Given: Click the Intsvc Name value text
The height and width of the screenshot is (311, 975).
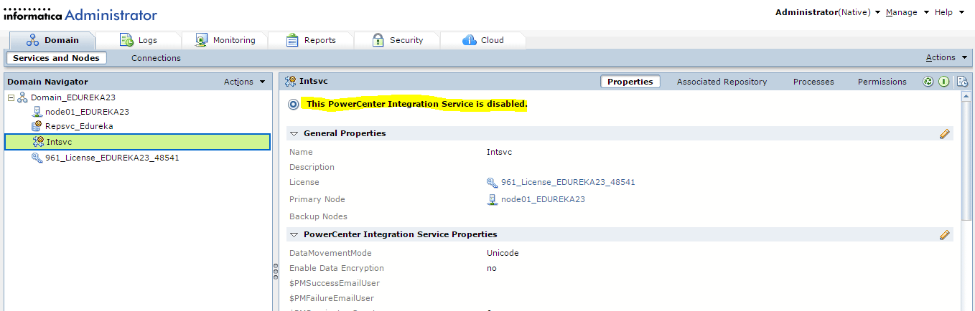Looking at the screenshot, I should tap(499, 152).
